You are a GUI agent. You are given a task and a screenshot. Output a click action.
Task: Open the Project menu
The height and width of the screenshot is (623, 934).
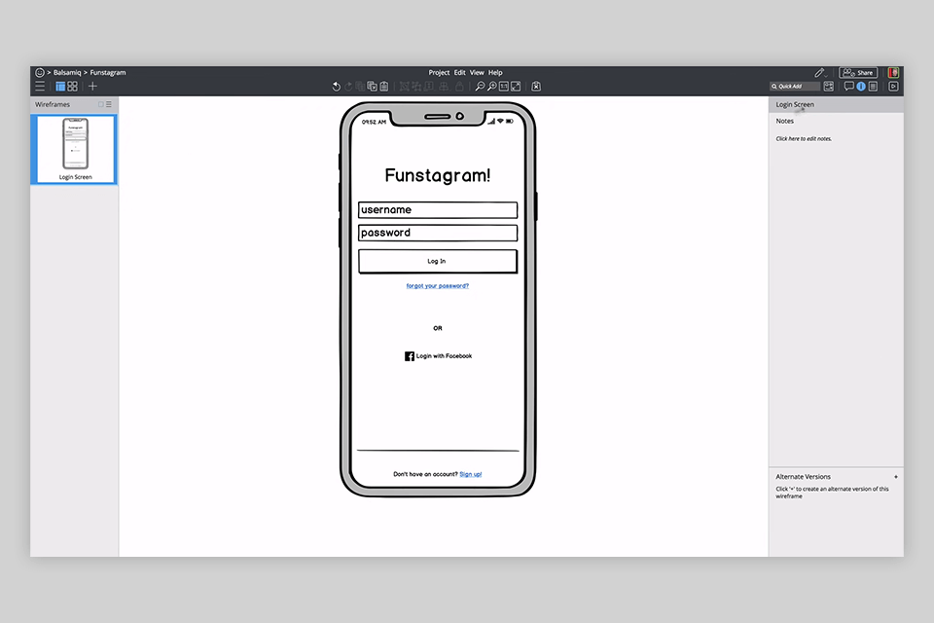click(x=439, y=73)
